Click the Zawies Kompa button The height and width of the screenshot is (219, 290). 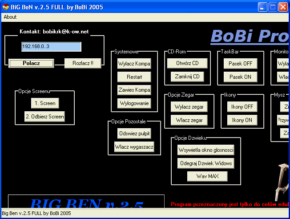134,90
